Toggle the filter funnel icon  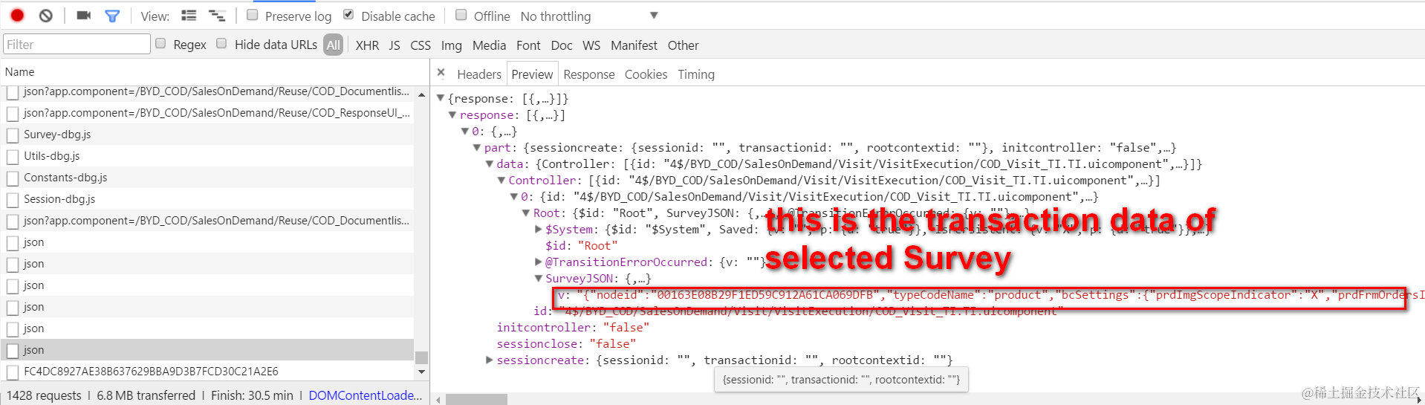(112, 16)
